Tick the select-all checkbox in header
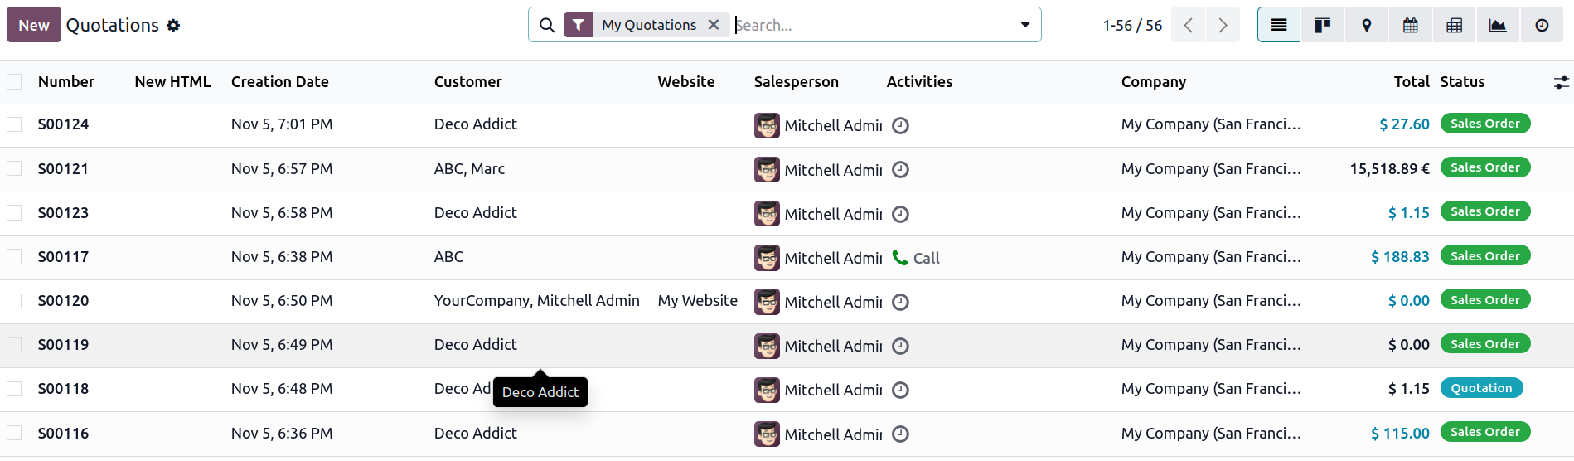The image size is (1574, 461). (14, 82)
